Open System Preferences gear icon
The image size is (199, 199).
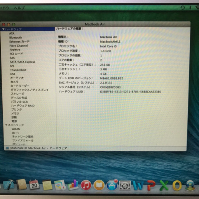click(125, 185)
